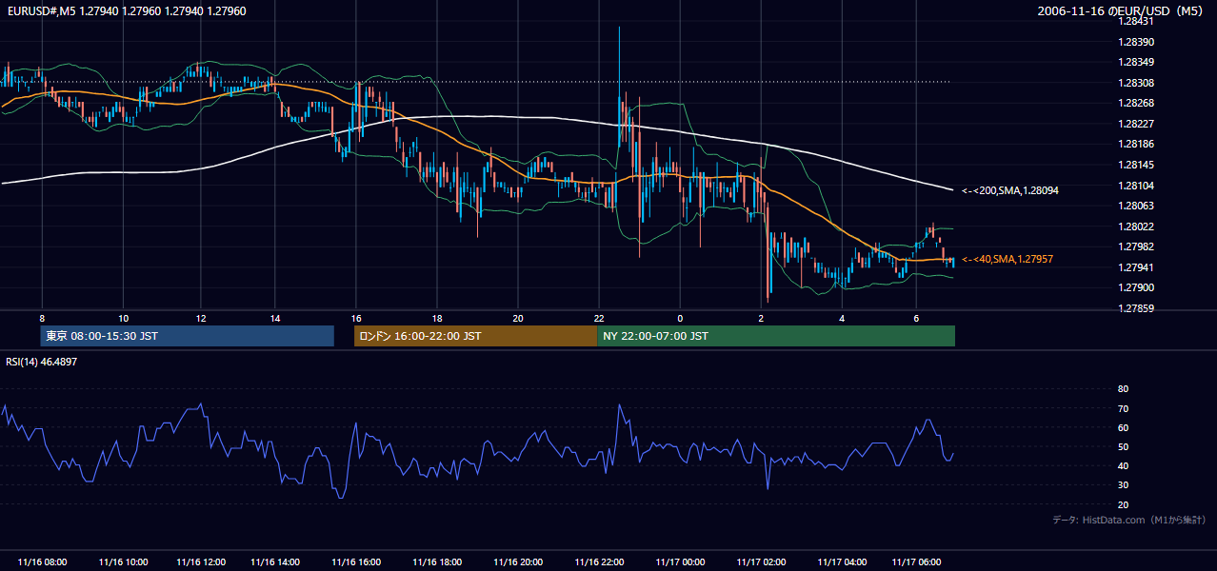Click RSI scale value 40
This screenshot has width=1217, height=571.
[x=1123, y=465]
